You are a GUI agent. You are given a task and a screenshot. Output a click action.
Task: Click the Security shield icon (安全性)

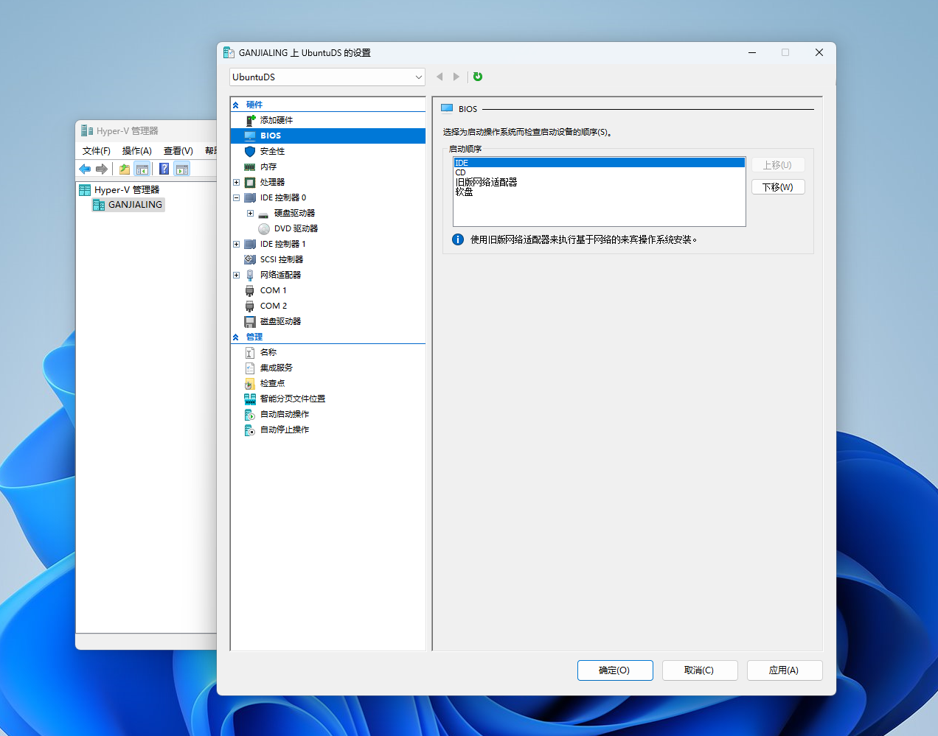pyautogui.click(x=250, y=151)
